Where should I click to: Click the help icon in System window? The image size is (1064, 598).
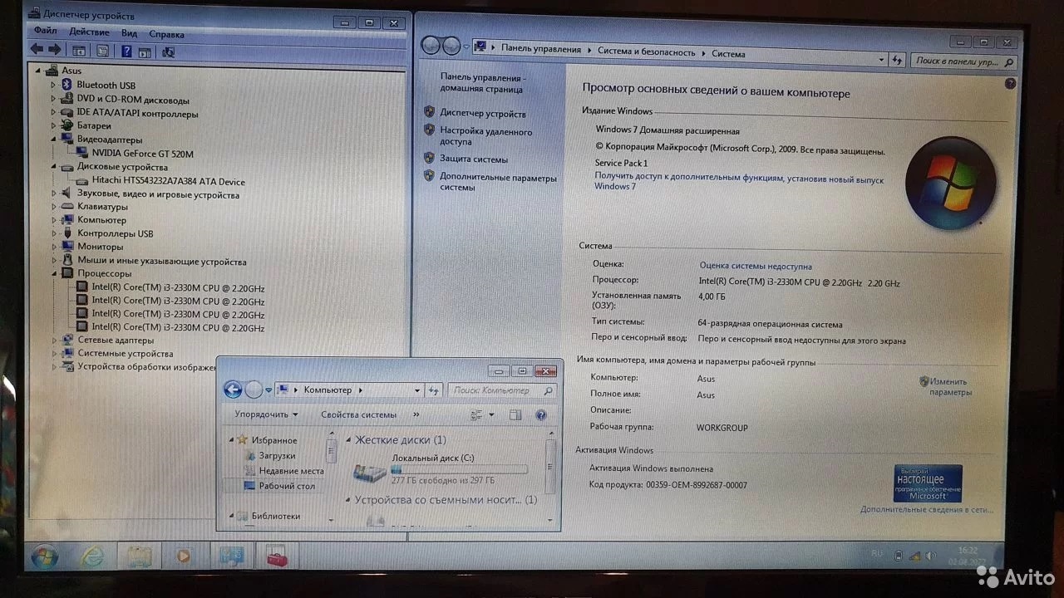click(x=1010, y=84)
